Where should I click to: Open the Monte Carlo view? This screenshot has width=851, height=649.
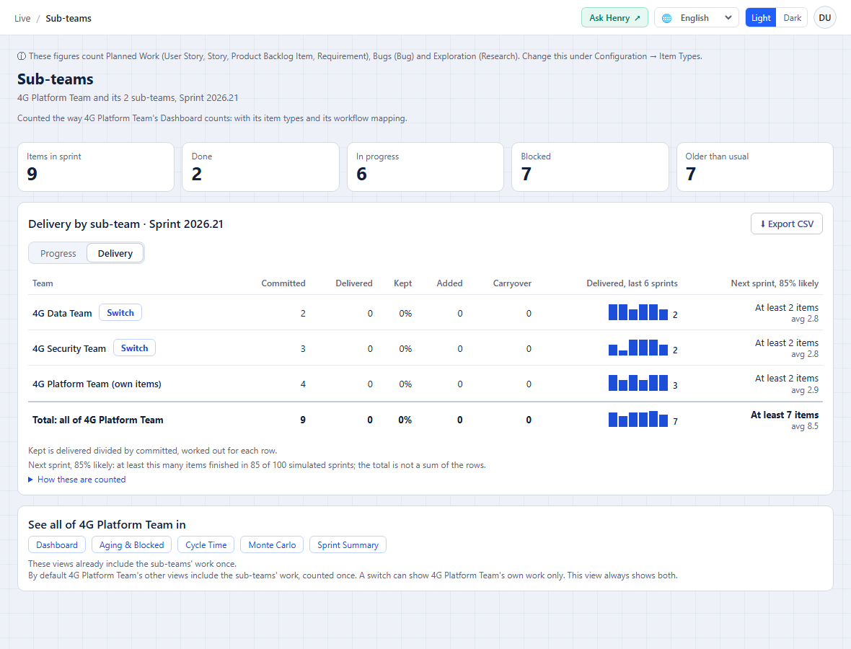pyautogui.click(x=272, y=545)
